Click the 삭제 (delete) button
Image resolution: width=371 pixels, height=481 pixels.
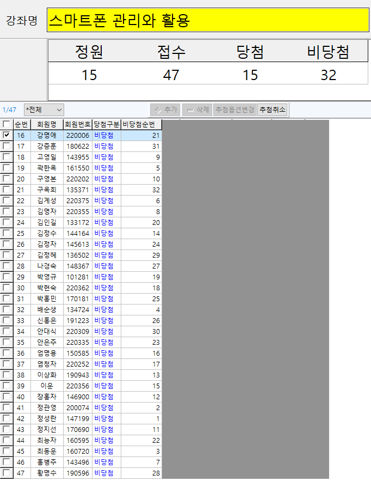(x=197, y=110)
